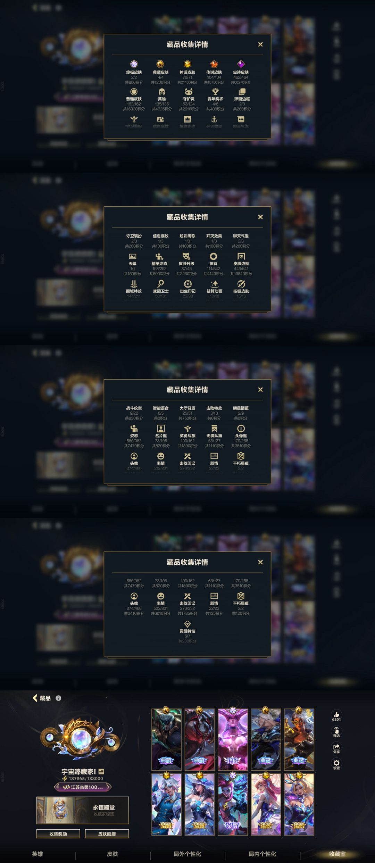Image resolution: width=375 pixels, height=863 pixels.
Task: Click the 守护灵 icon in collection details
Action: (189, 92)
